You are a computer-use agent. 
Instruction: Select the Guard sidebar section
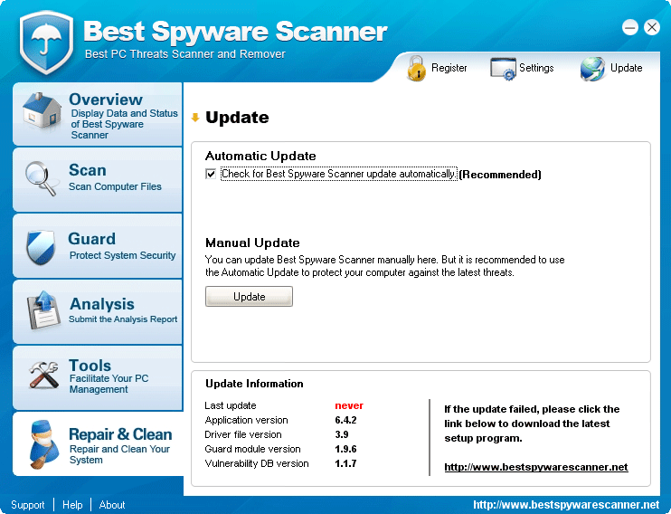[98, 246]
